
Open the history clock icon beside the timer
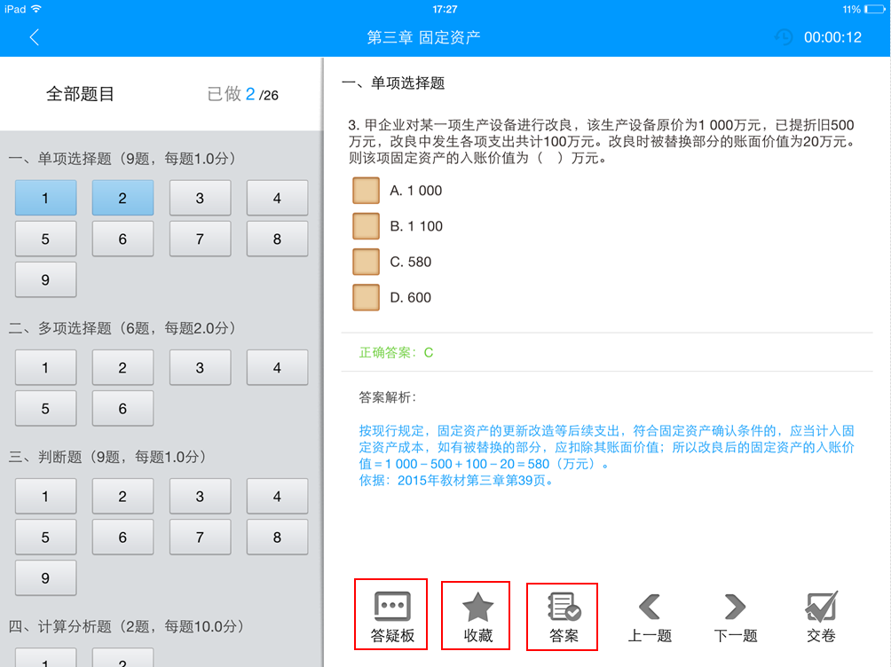pyautogui.click(x=783, y=38)
